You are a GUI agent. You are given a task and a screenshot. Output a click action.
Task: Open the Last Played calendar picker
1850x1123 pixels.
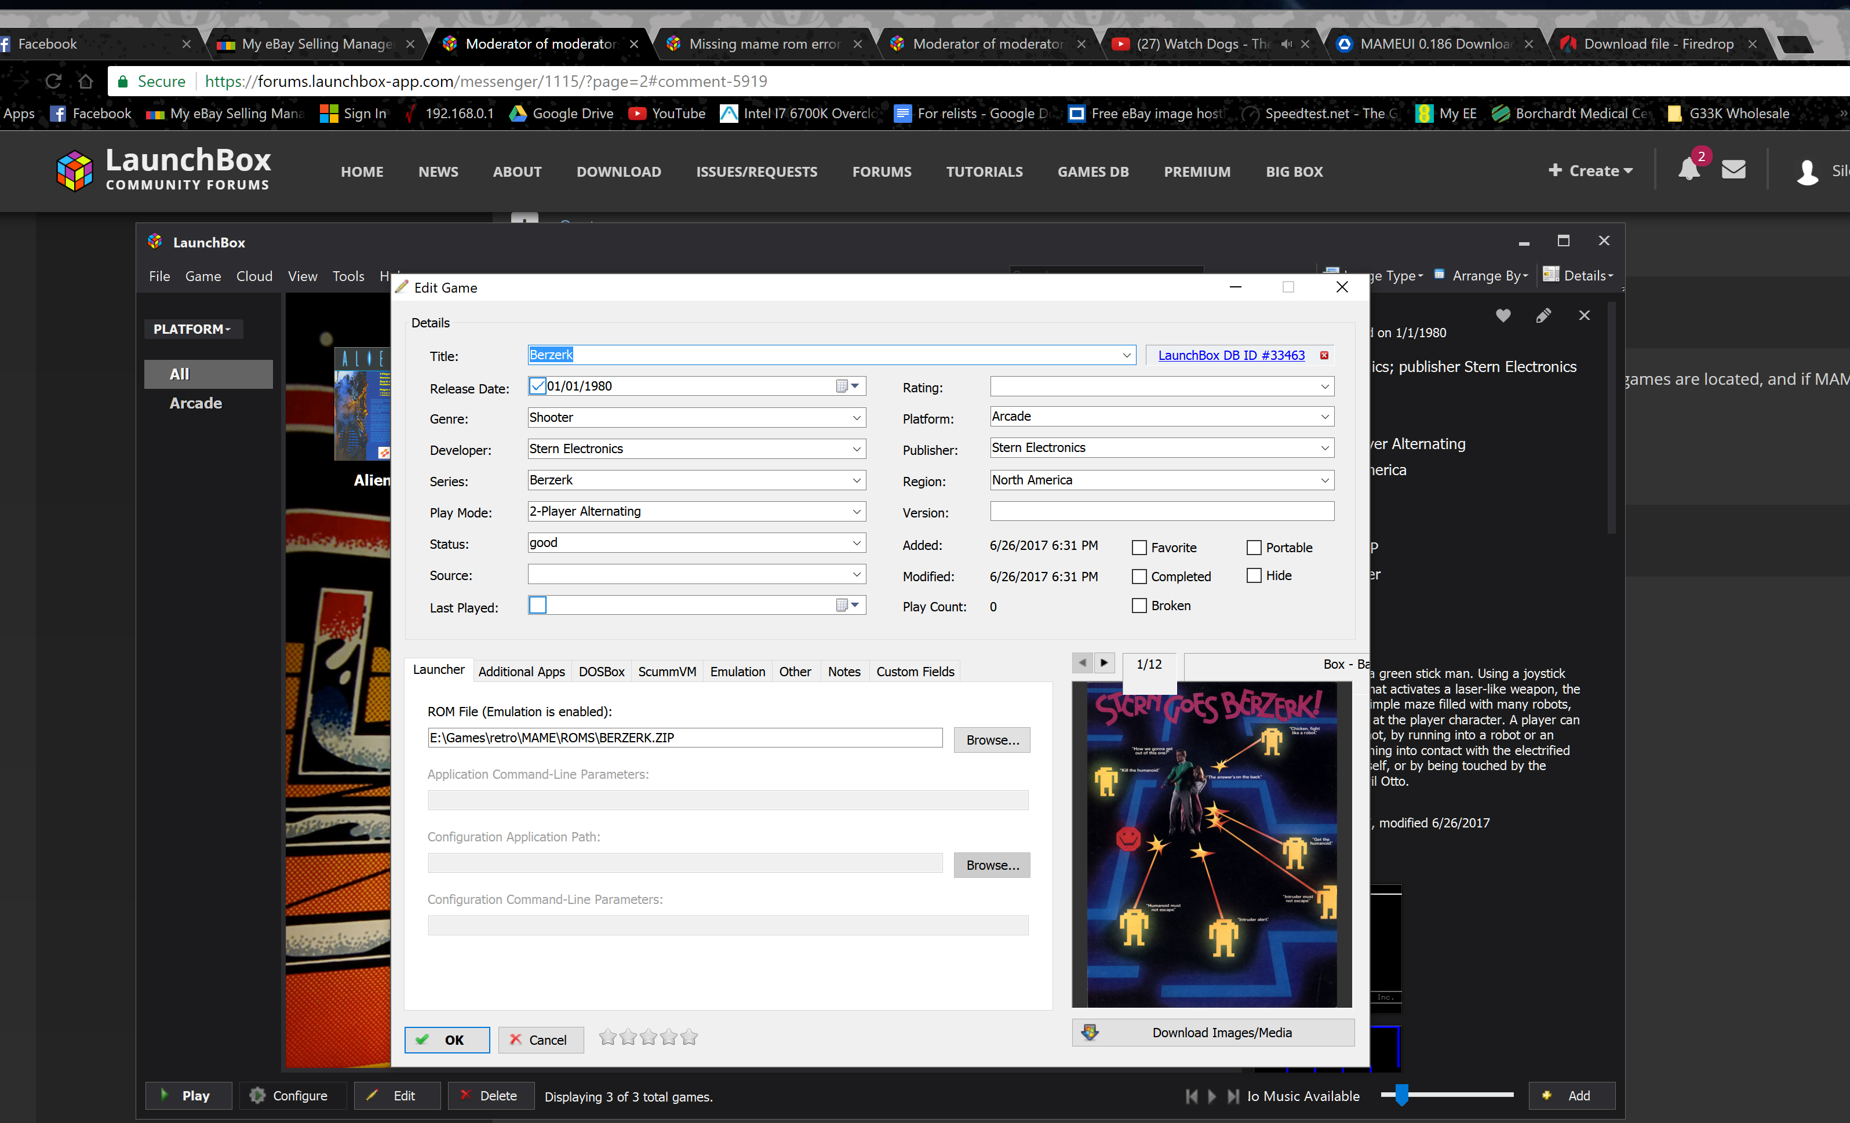(848, 605)
